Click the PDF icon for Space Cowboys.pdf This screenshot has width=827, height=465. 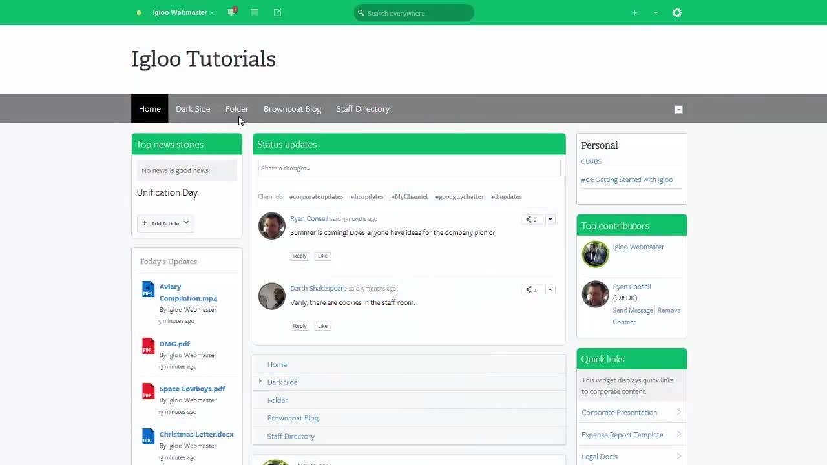pos(148,391)
